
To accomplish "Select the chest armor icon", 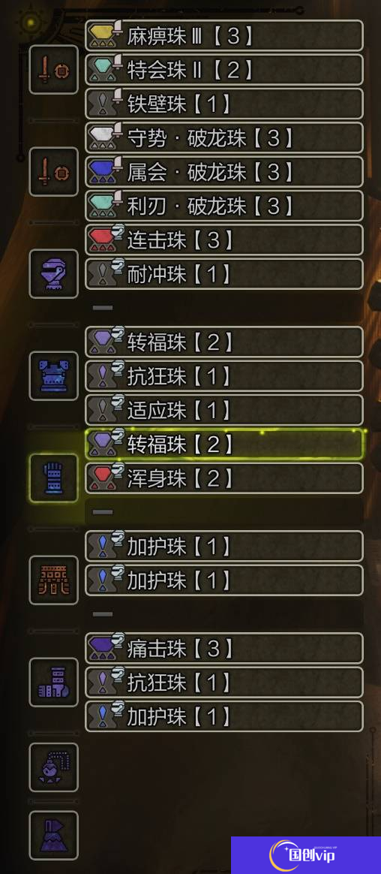I will click(53, 375).
